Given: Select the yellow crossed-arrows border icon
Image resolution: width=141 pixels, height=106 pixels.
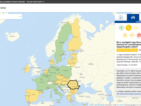Looking at the screenshot, I should coord(129,28).
